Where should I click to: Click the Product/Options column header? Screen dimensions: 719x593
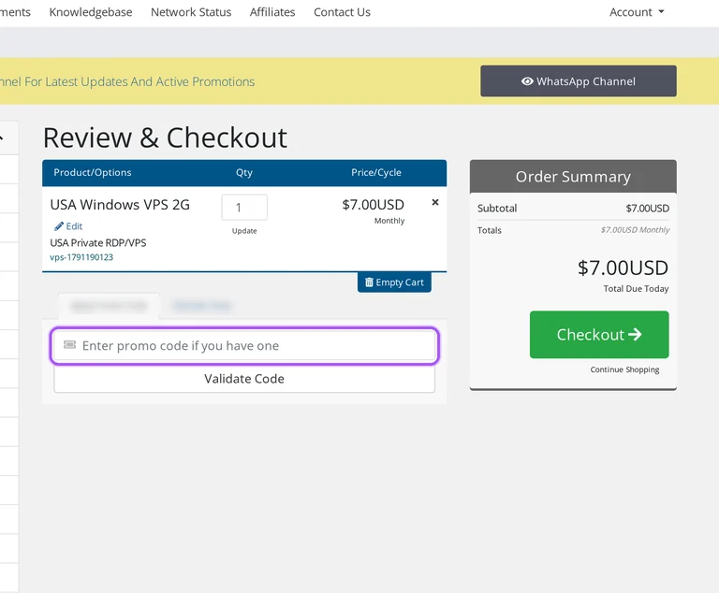coord(92,172)
